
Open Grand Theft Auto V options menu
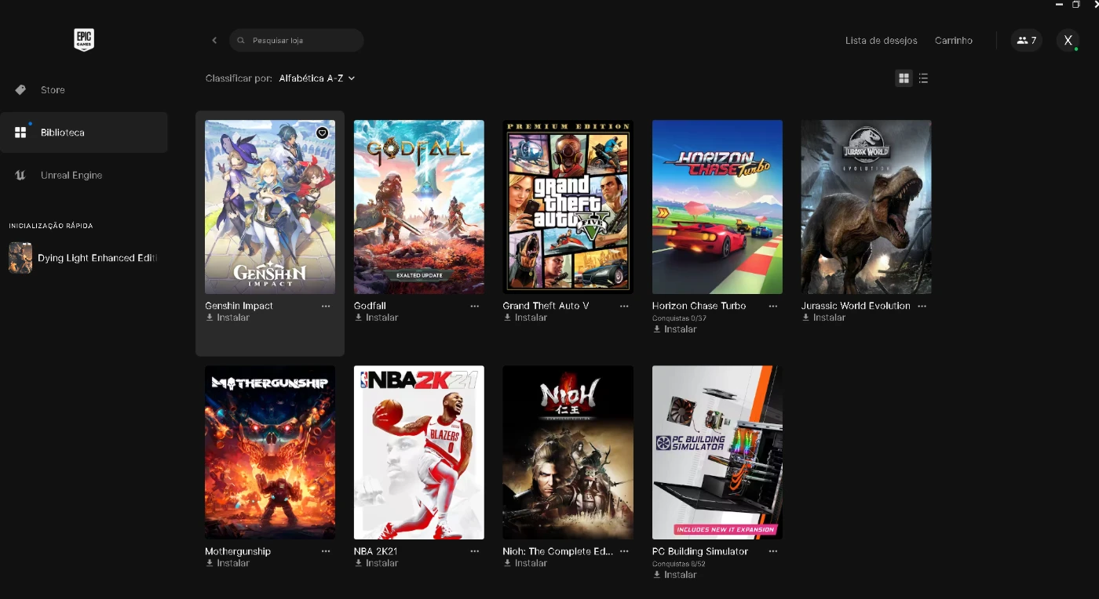tap(624, 306)
